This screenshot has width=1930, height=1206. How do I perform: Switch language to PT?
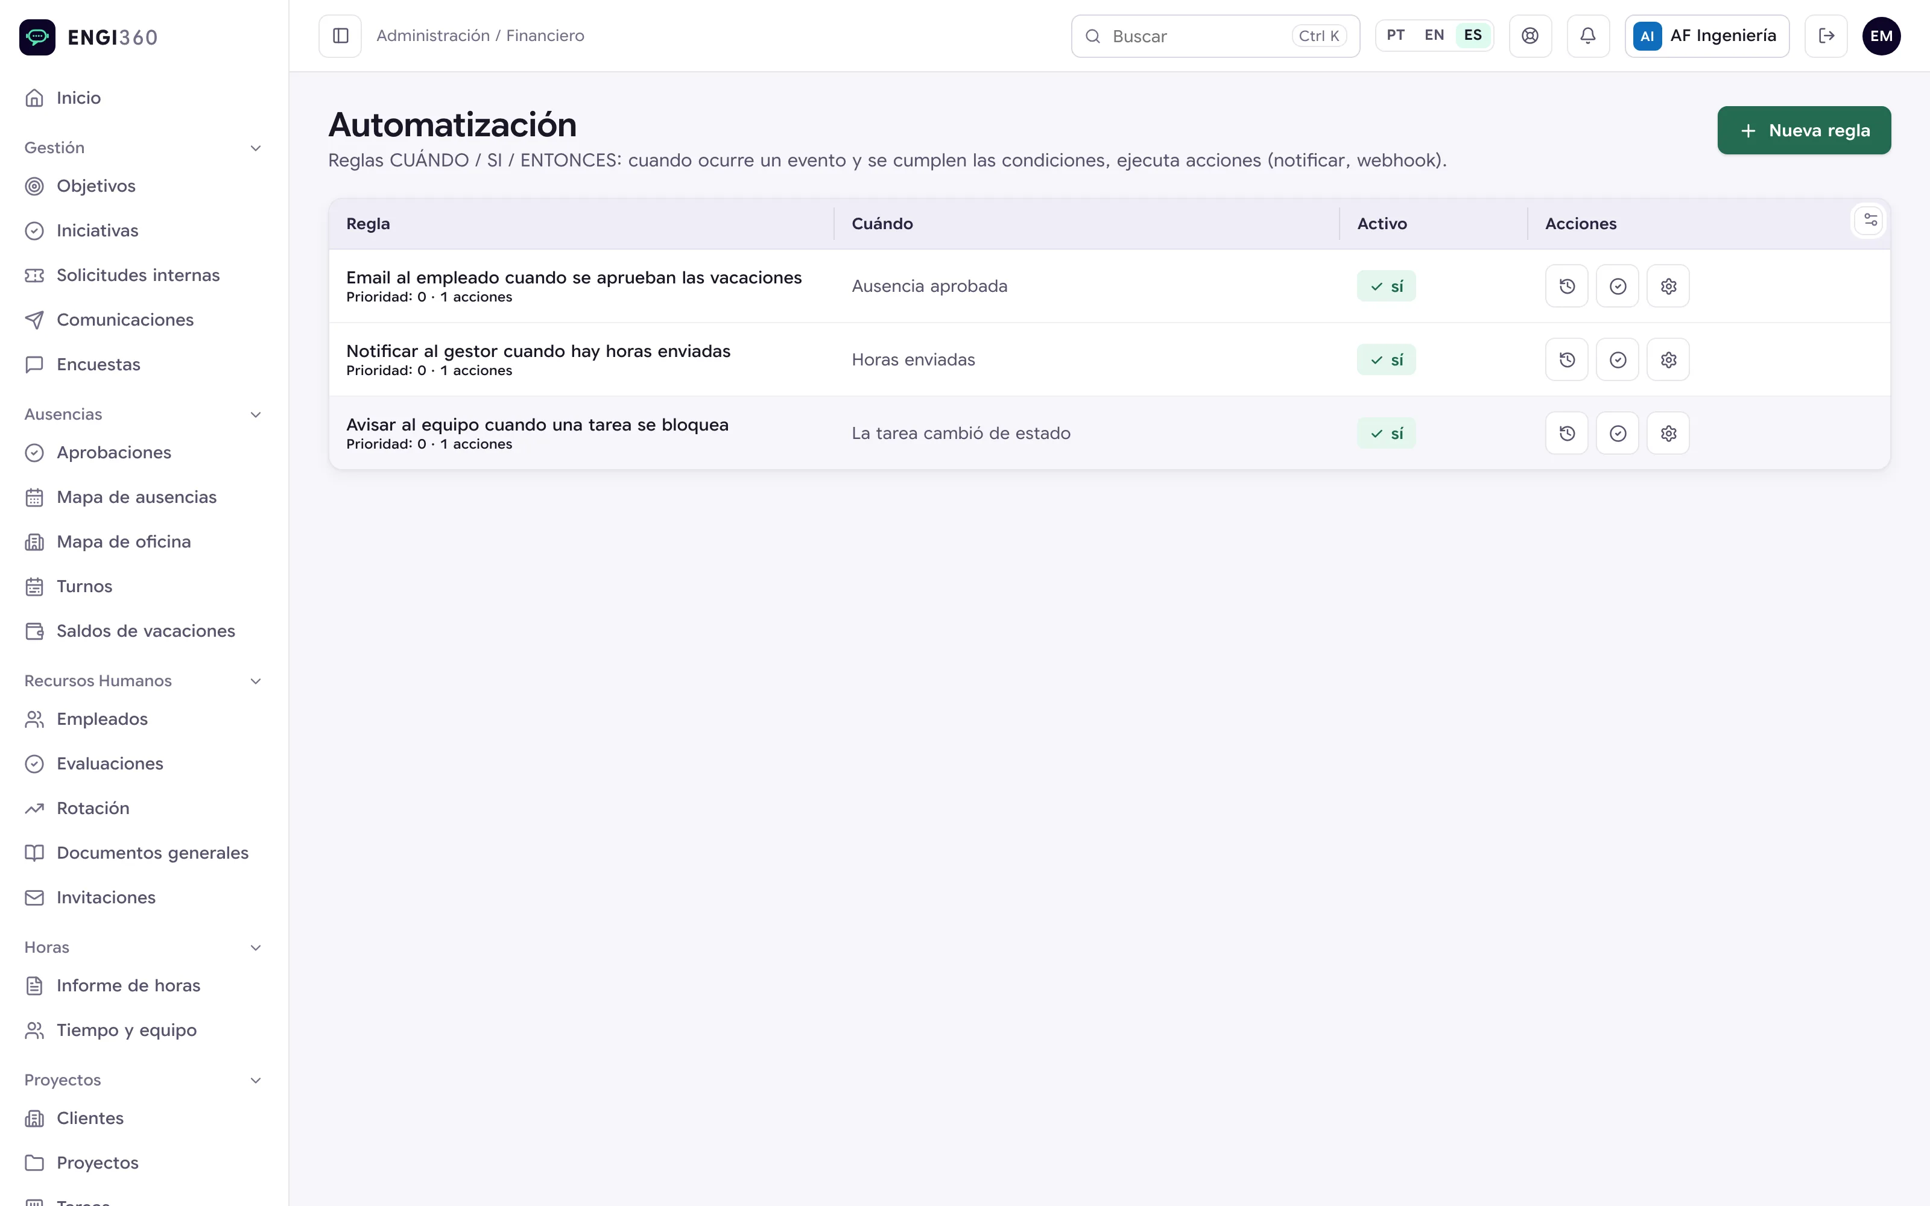pos(1395,35)
